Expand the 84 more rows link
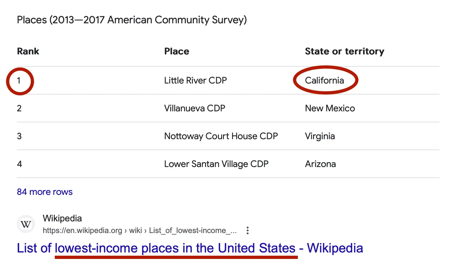Image resolution: width=468 pixels, height=268 pixels. 45,192
